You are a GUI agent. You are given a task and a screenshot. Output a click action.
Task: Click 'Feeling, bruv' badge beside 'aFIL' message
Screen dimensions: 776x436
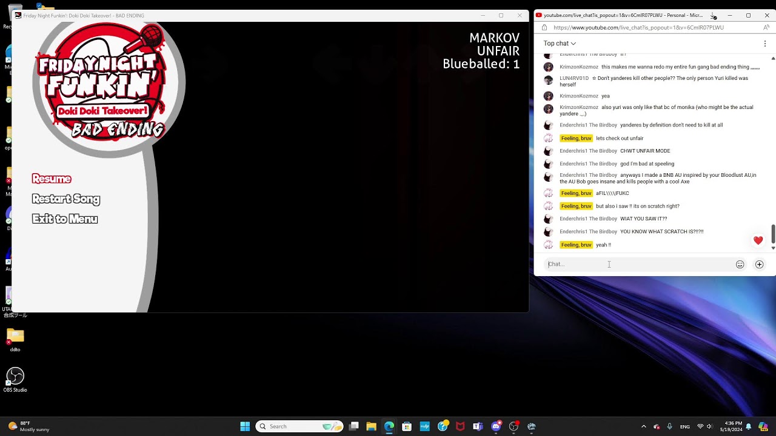point(576,193)
